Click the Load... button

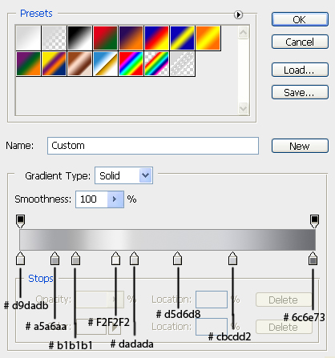pos(300,70)
